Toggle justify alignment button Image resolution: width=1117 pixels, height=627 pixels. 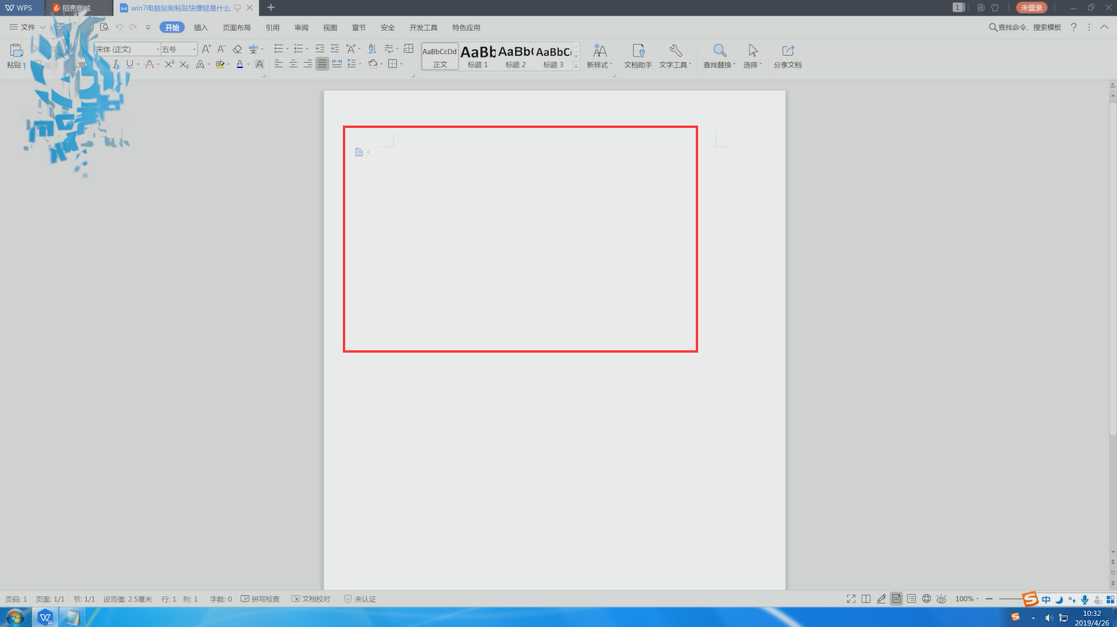(x=322, y=64)
